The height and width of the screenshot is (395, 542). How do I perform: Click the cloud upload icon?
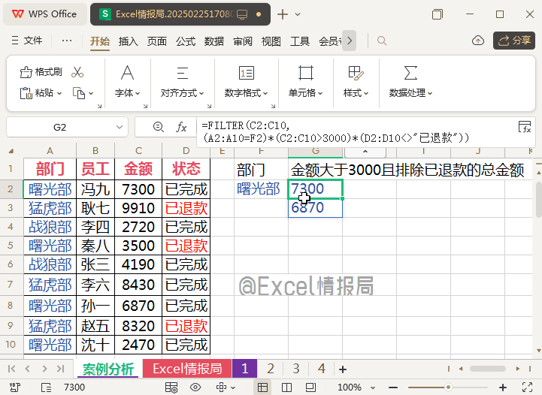pyautogui.click(x=477, y=41)
